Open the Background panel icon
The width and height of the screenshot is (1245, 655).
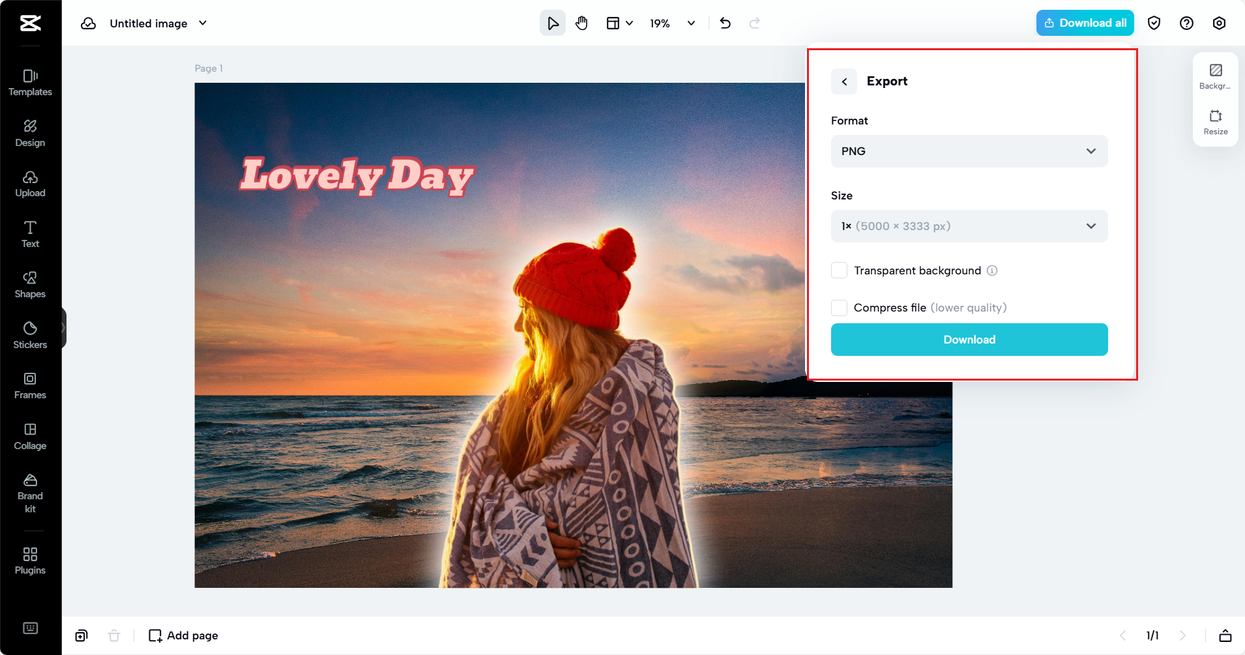[1215, 76]
